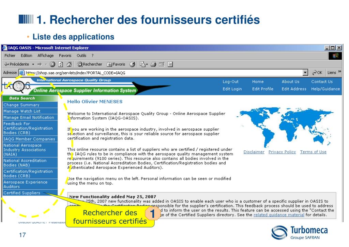
Task: Expand the address bar dropdown arrow
Action: click(305, 73)
